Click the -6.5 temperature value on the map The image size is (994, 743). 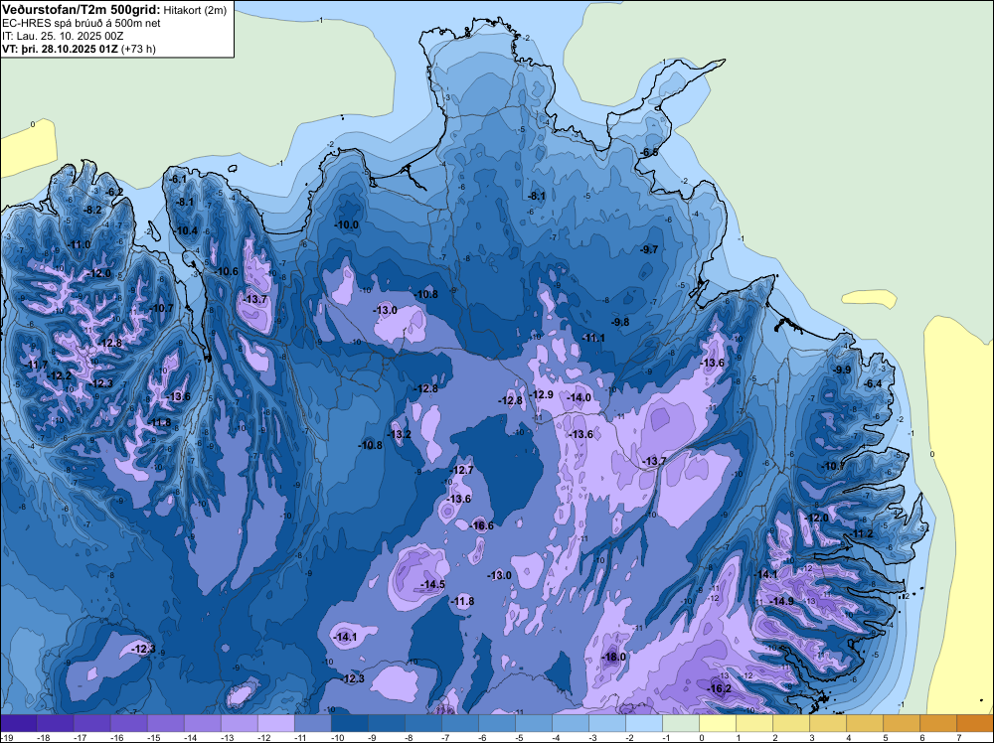point(650,153)
